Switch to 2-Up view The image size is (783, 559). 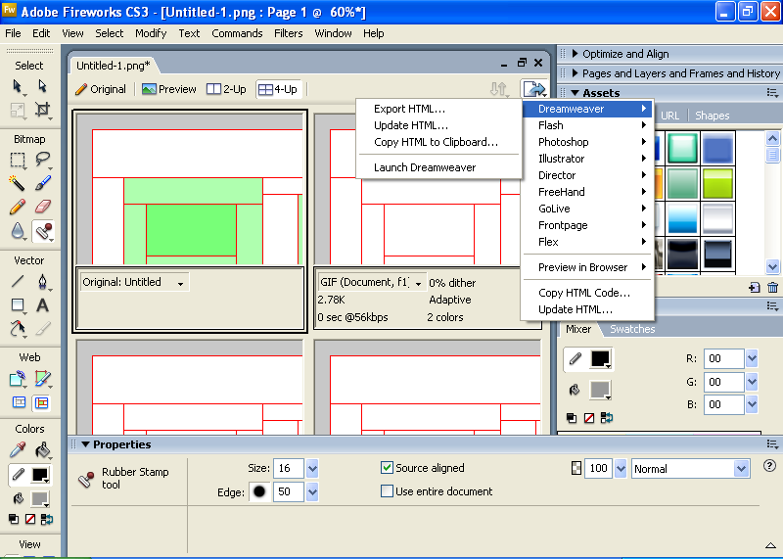pyautogui.click(x=227, y=89)
